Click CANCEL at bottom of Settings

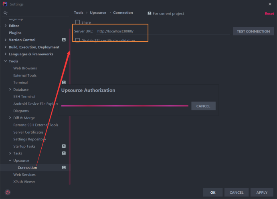pos(237,193)
